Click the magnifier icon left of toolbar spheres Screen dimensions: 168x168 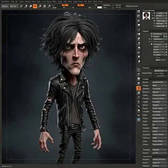(x=21, y=6)
